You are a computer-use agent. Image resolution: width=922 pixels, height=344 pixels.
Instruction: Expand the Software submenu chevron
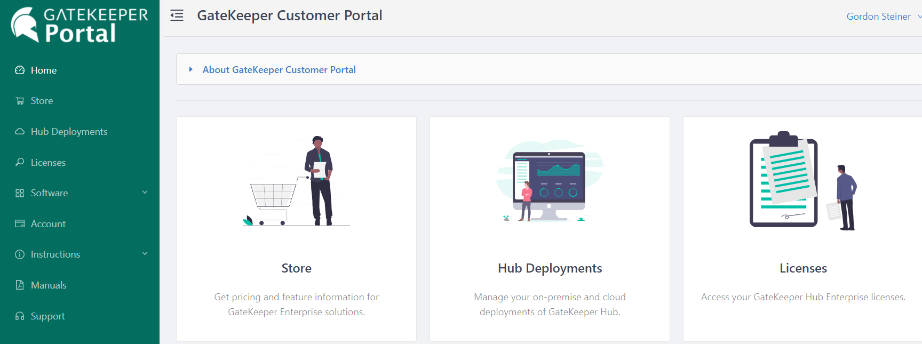[x=145, y=193]
